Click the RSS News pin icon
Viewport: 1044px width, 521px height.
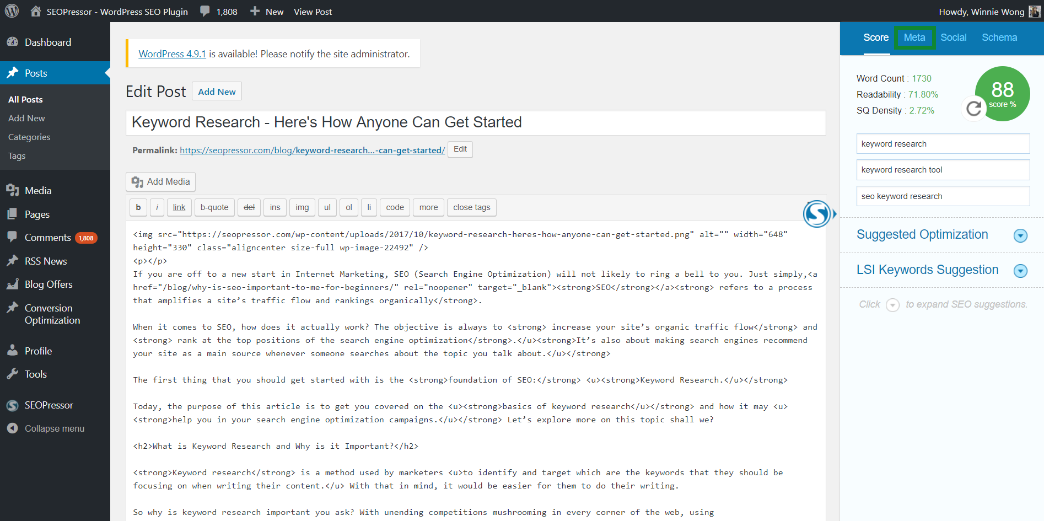pyautogui.click(x=12, y=261)
